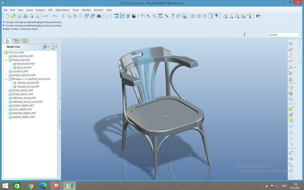304x190 pixels.
Task: Click the Zoom In magnifier icon
Action: pyautogui.click(x=149, y=16)
